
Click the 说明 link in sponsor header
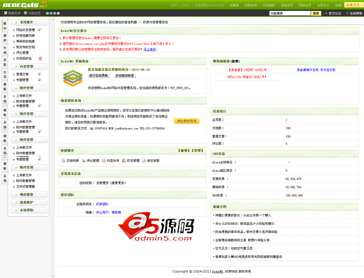point(235,61)
